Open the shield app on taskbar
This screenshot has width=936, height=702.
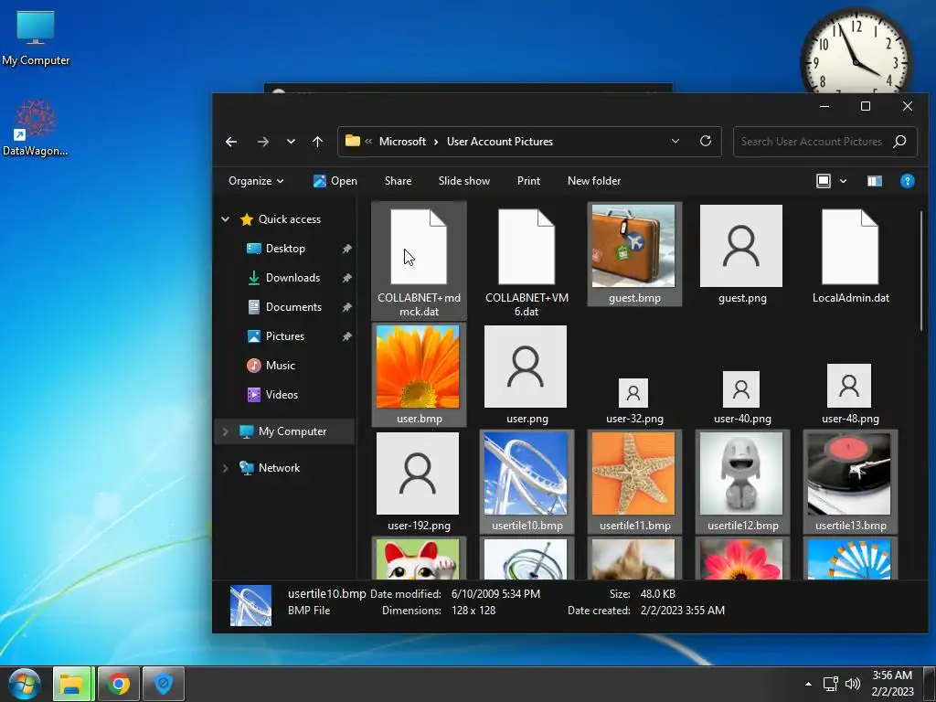[x=164, y=684]
